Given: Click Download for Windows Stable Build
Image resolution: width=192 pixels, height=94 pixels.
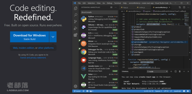Looking at the screenshot, I should click(29, 37).
